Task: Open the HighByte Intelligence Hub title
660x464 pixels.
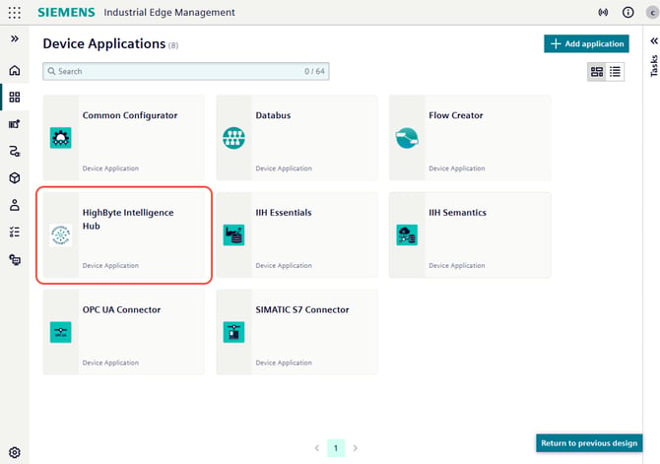Action: [128, 219]
